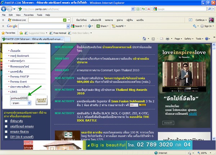Click the LINKS sidebar item
Viewport: 216px width, 155px height.
pos(14,92)
